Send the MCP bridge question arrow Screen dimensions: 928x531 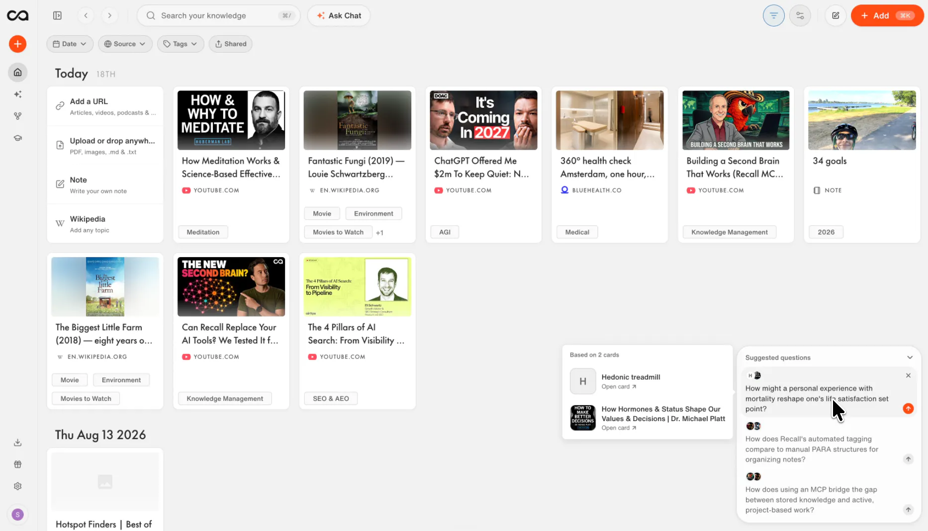tap(908, 510)
